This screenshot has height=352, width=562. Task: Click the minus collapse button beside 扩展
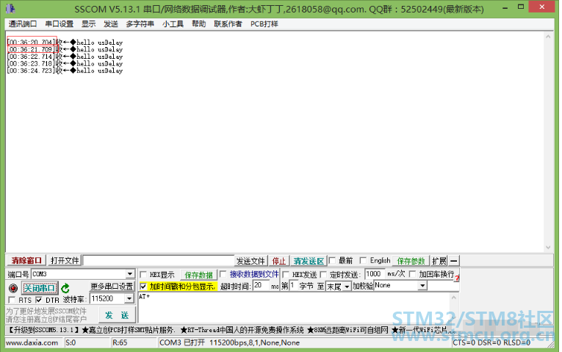(x=454, y=261)
